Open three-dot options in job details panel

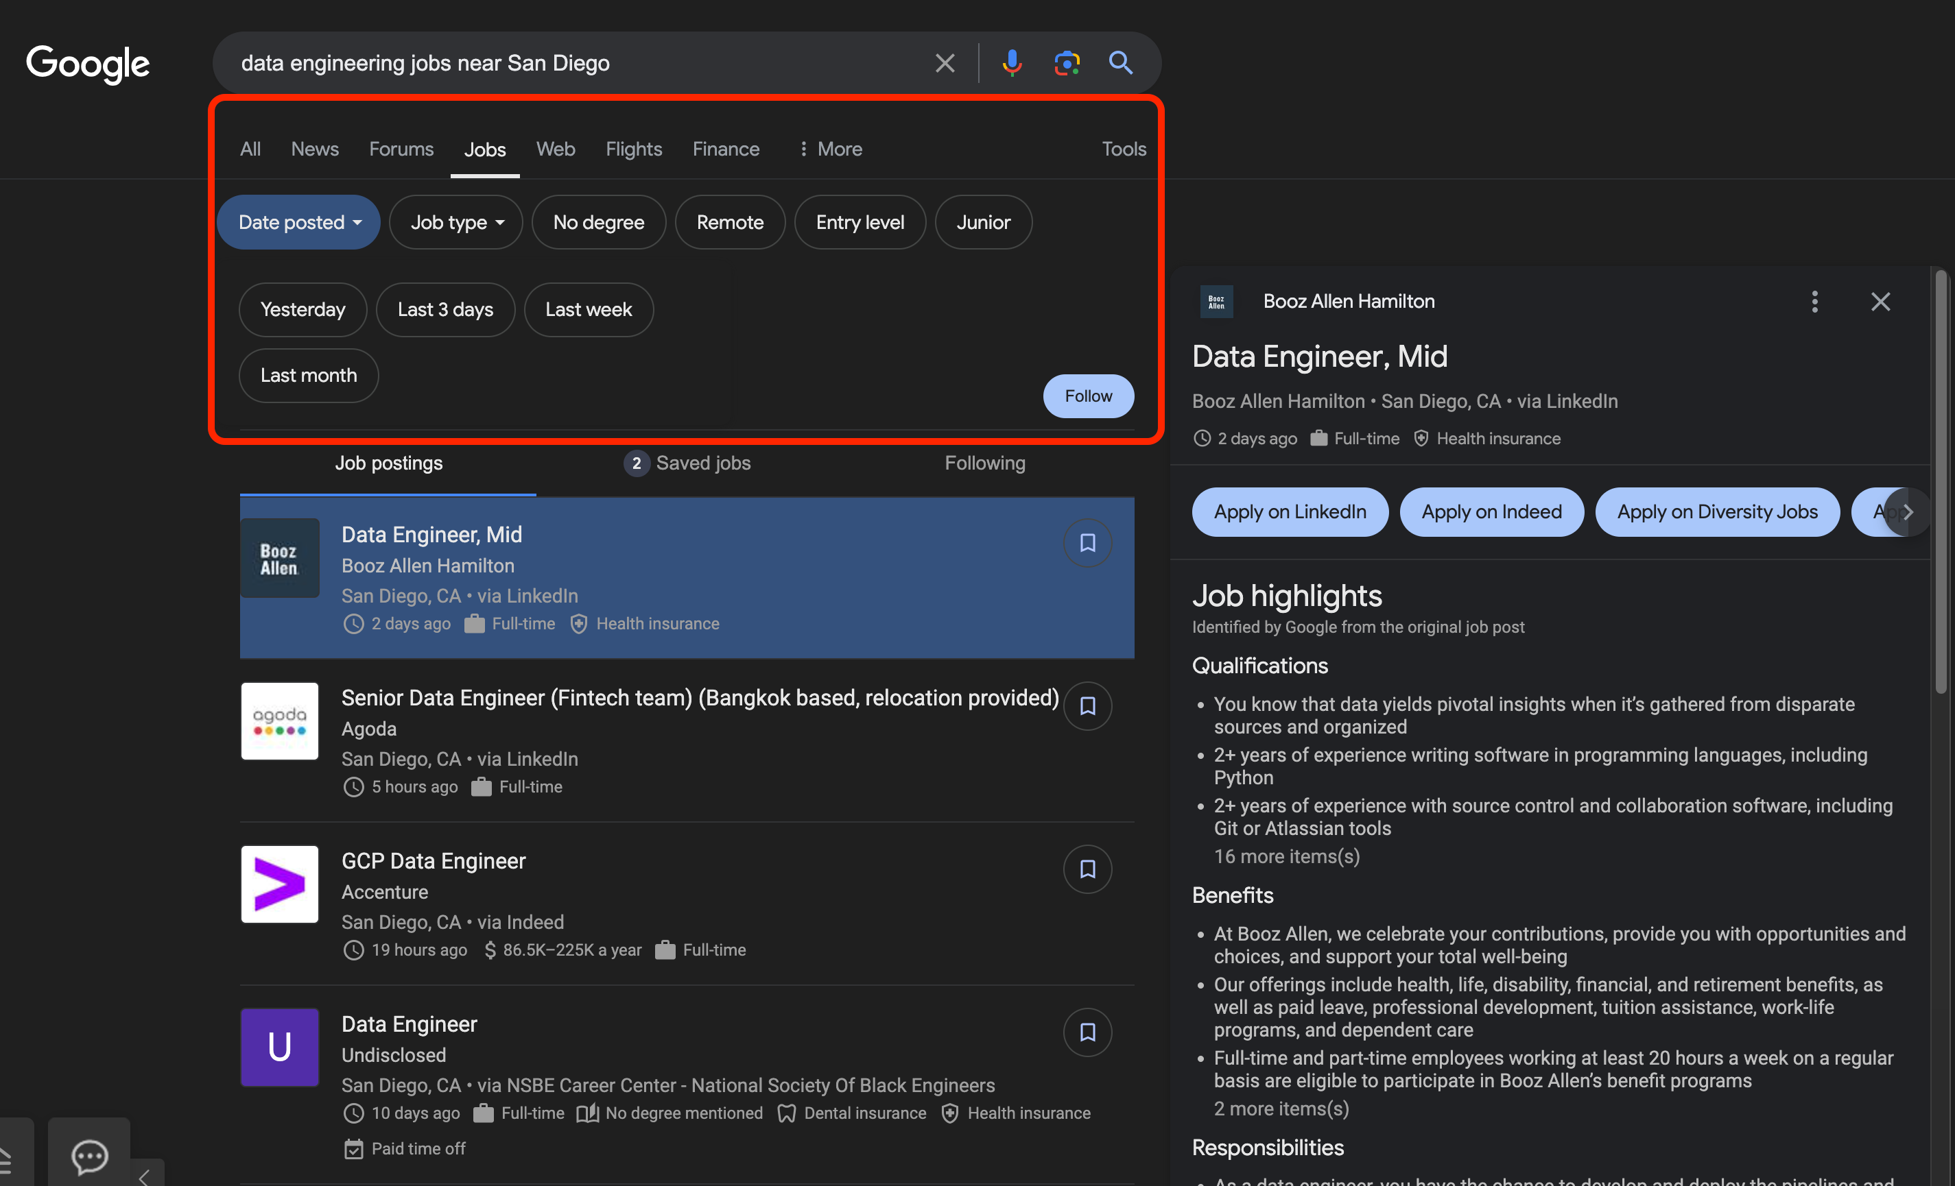[1814, 301]
